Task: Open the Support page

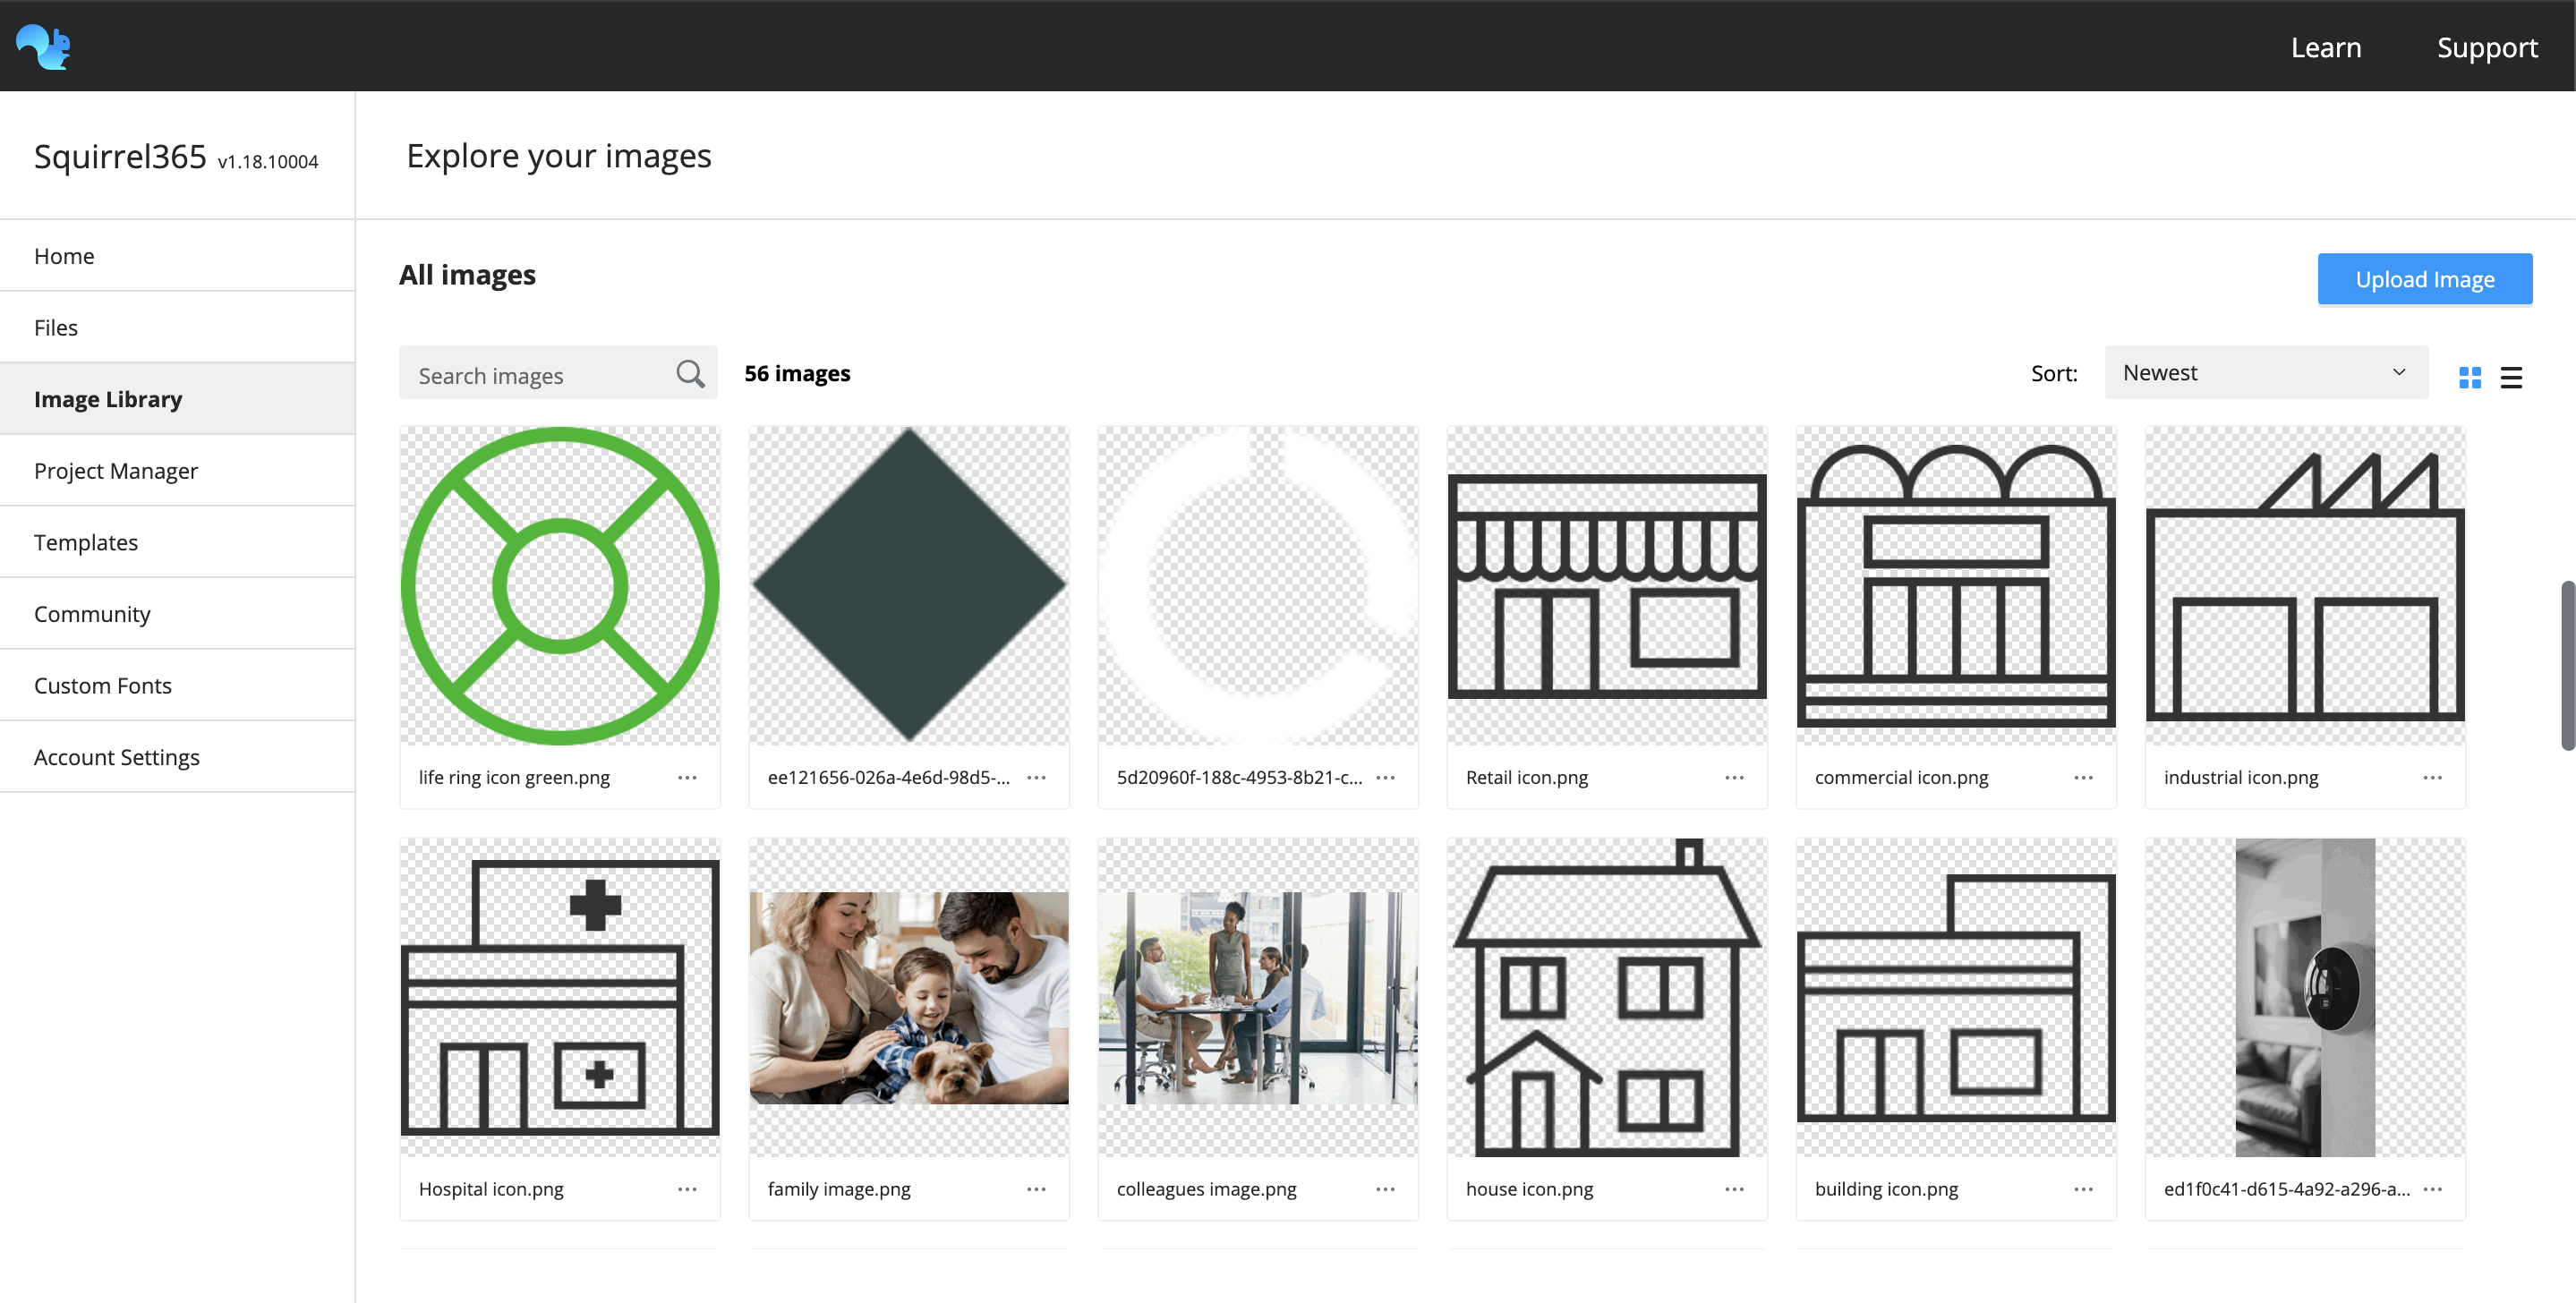Action: pyautogui.click(x=2487, y=46)
